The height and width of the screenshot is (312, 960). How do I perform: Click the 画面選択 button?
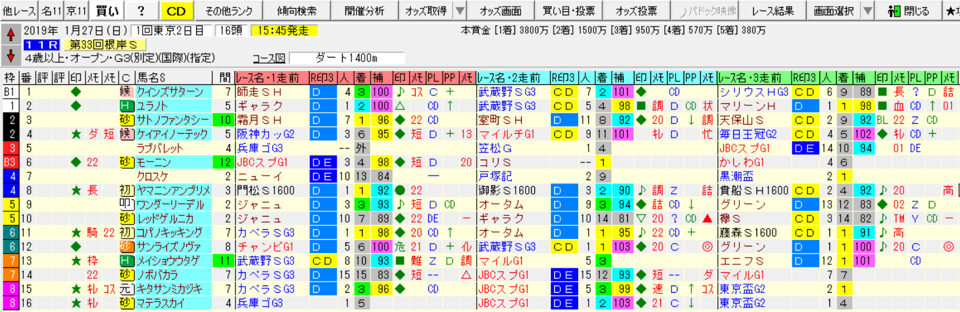point(833,11)
